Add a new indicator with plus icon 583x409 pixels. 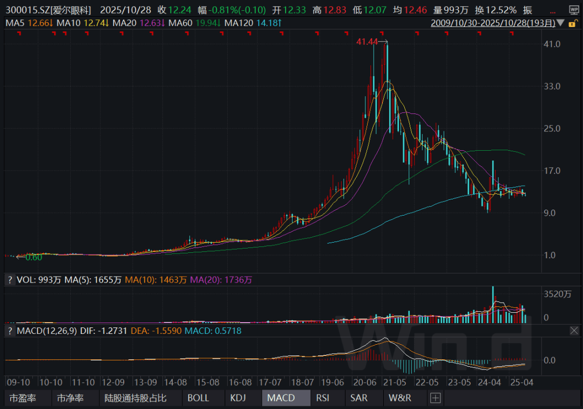pos(435,398)
